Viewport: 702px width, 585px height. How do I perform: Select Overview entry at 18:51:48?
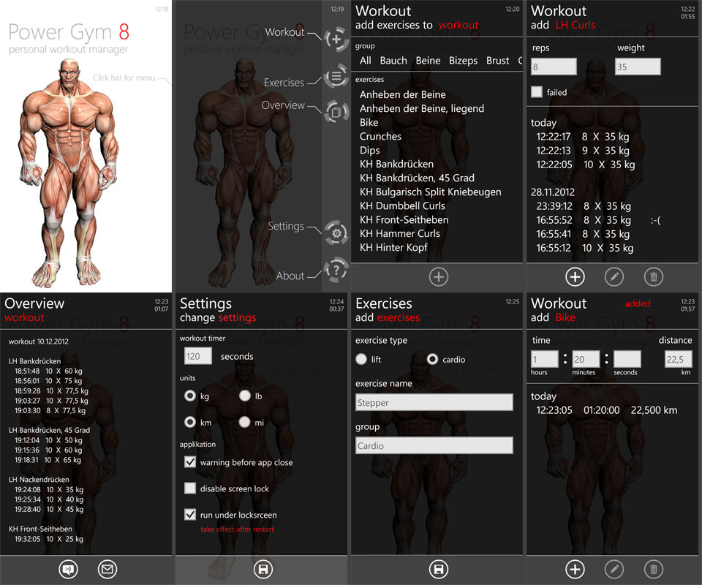tap(48, 371)
